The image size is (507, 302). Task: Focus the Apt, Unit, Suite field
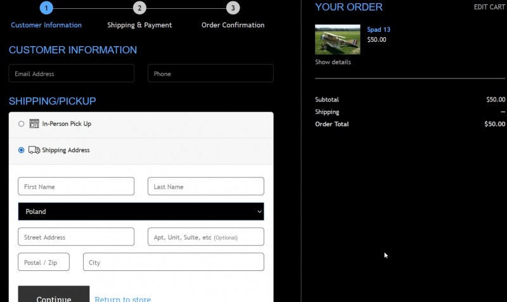point(205,237)
